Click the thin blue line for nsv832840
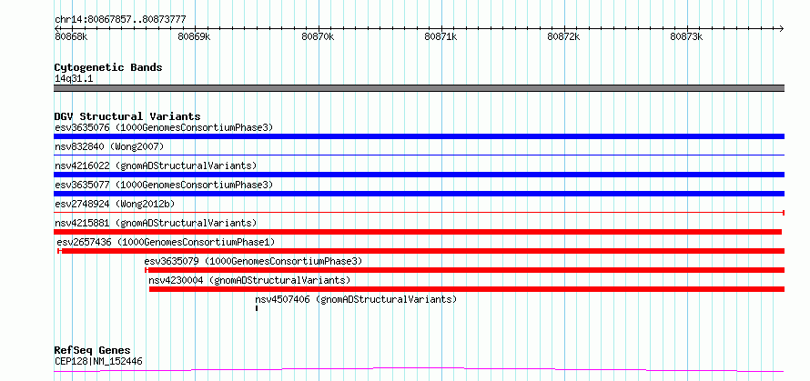 [419, 155]
